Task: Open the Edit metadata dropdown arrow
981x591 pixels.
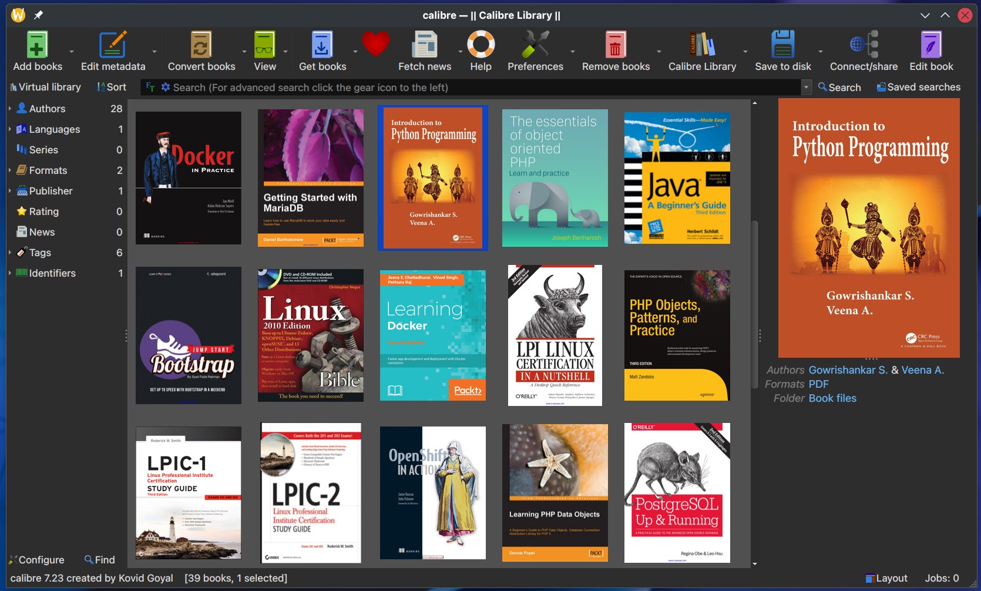Action: [154, 51]
